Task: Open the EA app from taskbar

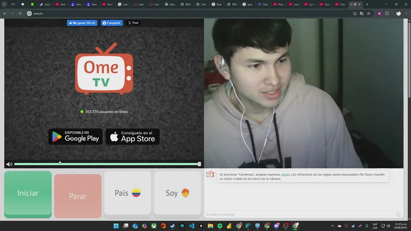Action: (x=163, y=226)
